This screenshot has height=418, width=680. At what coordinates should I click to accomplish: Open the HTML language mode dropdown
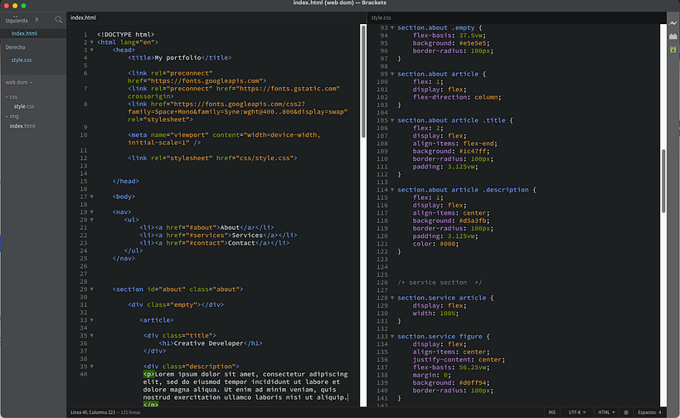[606, 412]
